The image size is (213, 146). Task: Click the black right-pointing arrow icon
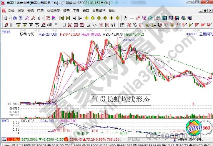(80, 18)
